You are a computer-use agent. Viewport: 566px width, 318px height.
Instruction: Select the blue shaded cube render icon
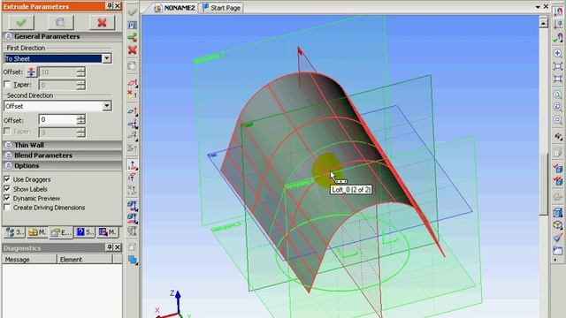558,213
